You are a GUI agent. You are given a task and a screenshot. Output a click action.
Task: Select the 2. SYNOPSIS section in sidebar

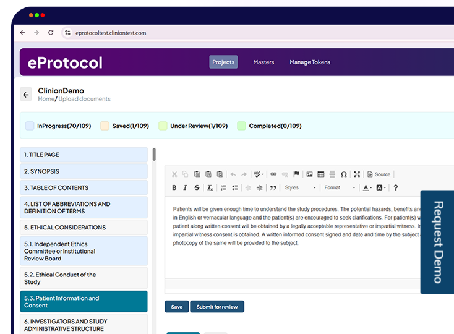point(84,171)
